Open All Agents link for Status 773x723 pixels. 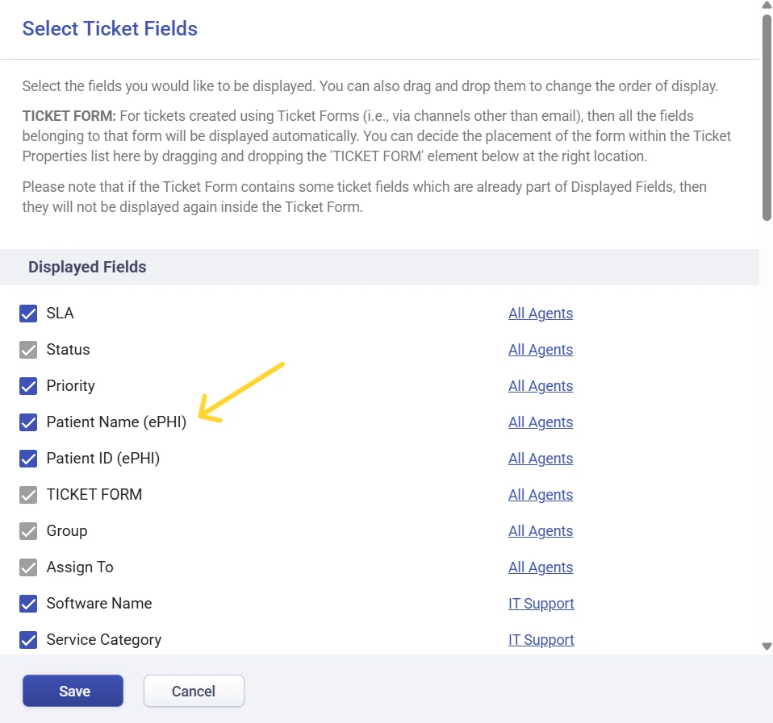click(x=541, y=350)
